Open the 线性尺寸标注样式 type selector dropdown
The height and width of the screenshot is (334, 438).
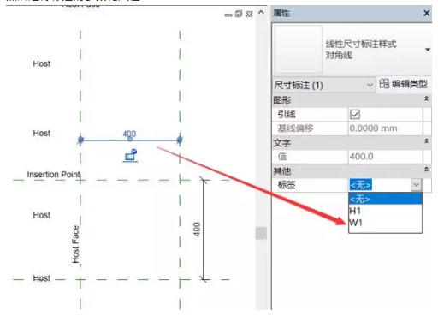point(428,50)
